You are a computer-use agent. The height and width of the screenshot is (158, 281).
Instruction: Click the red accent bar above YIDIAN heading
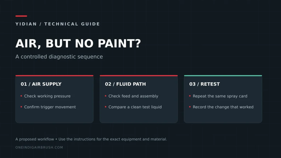click(21, 16)
